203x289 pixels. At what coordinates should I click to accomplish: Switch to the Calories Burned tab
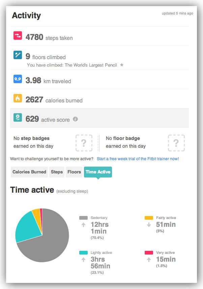29,172
